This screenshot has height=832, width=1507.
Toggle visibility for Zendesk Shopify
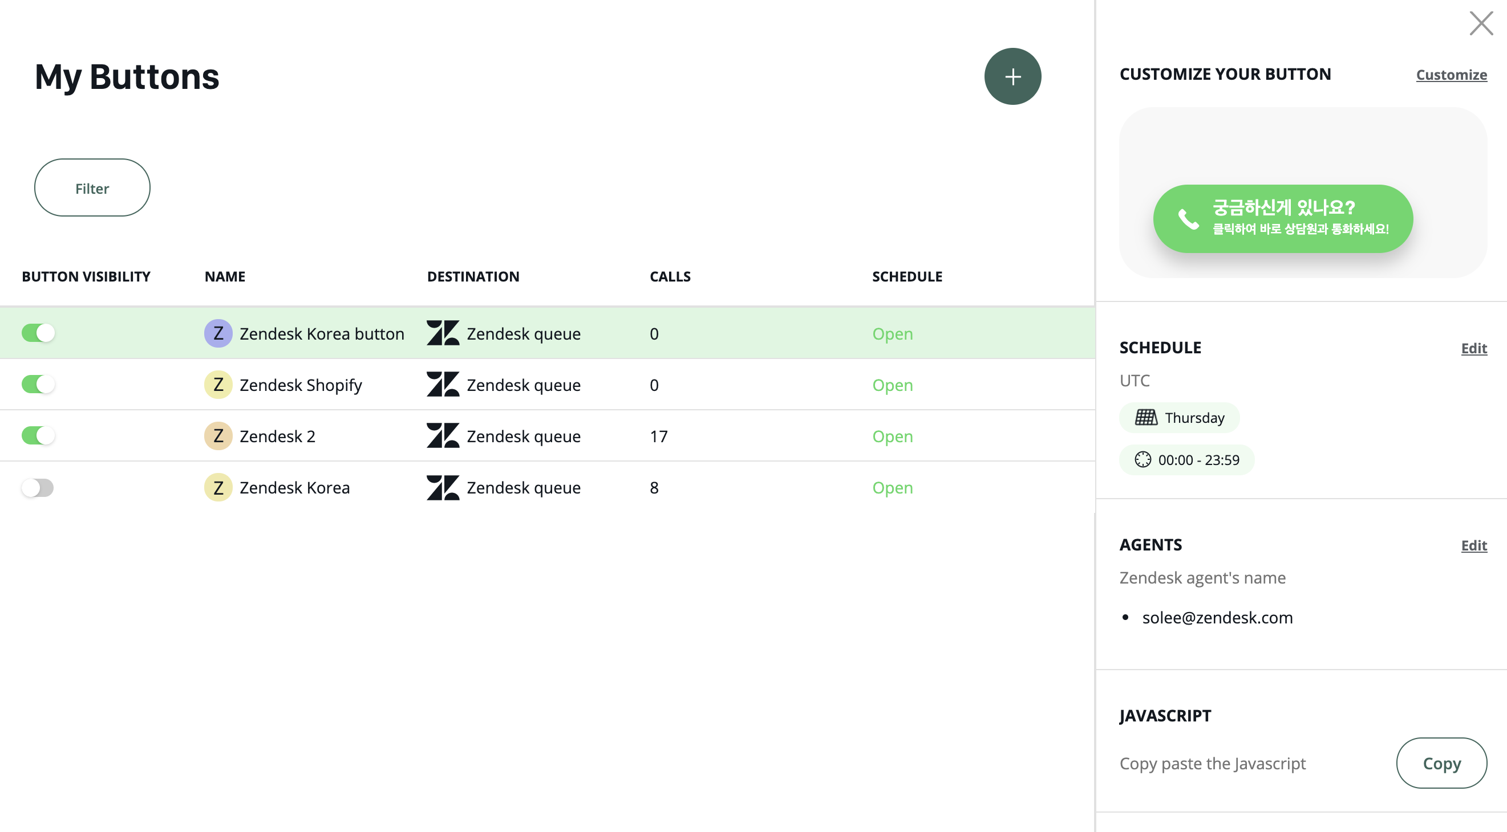(x=38, y=385)
